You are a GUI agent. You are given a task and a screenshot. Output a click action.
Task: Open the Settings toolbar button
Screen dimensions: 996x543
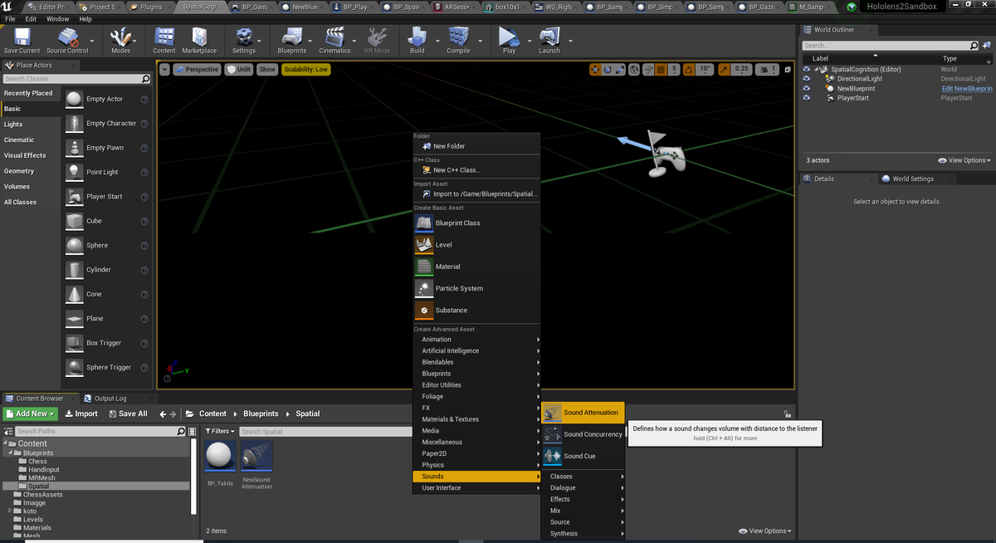pos(244,40)
